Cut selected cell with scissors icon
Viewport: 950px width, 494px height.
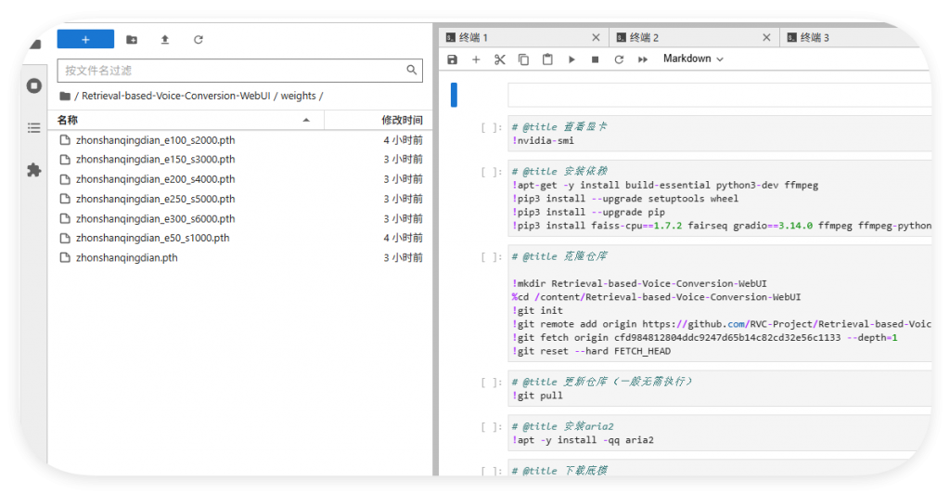point(499,59)
